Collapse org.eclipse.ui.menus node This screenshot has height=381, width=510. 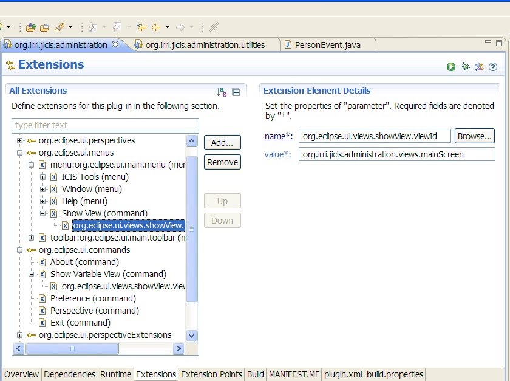20,153
